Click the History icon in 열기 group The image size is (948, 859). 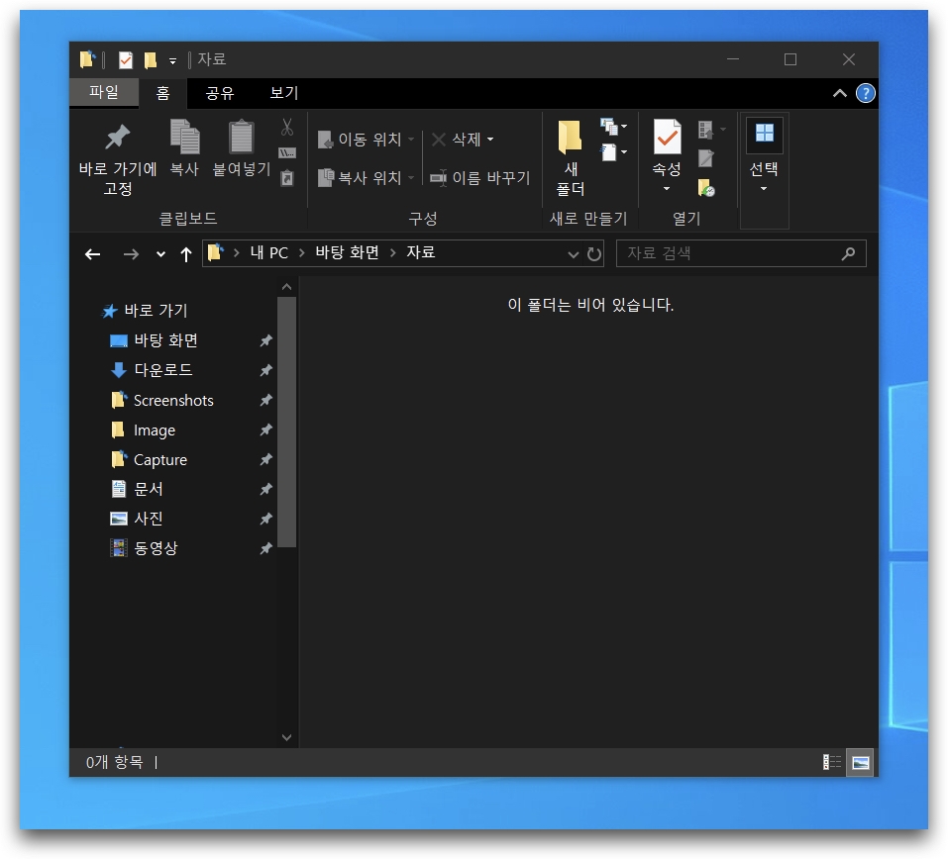click(705, 188)
